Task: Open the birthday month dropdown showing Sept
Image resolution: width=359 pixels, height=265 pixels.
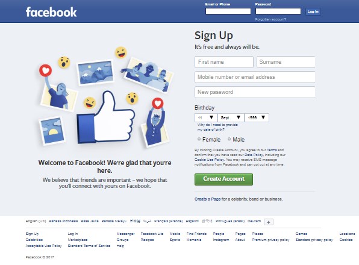Action: tap(231, 117)
